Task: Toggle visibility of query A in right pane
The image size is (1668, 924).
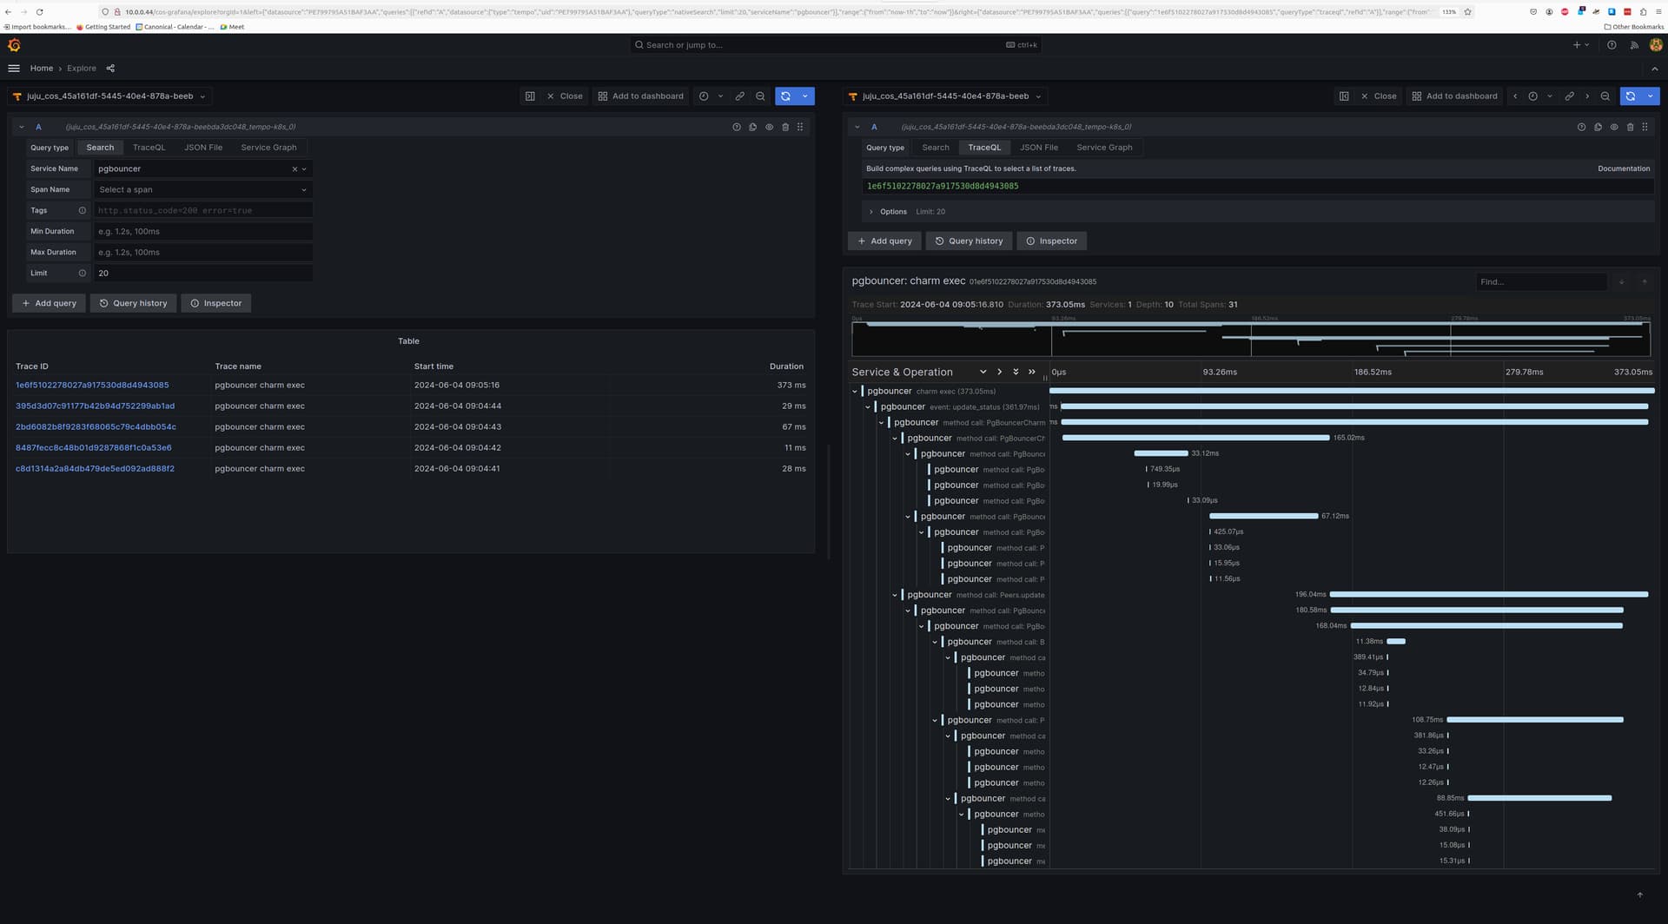Action: 1614,127
